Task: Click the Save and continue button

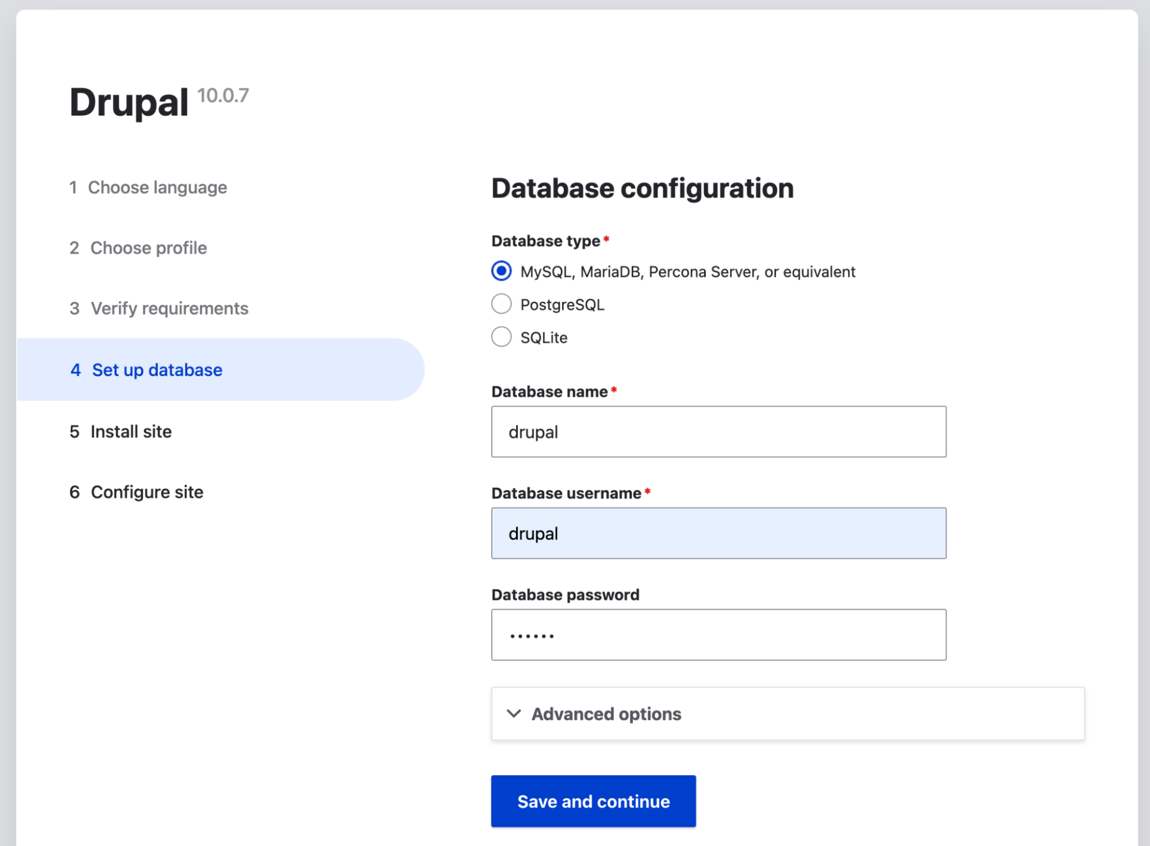Action: [593, 801]
